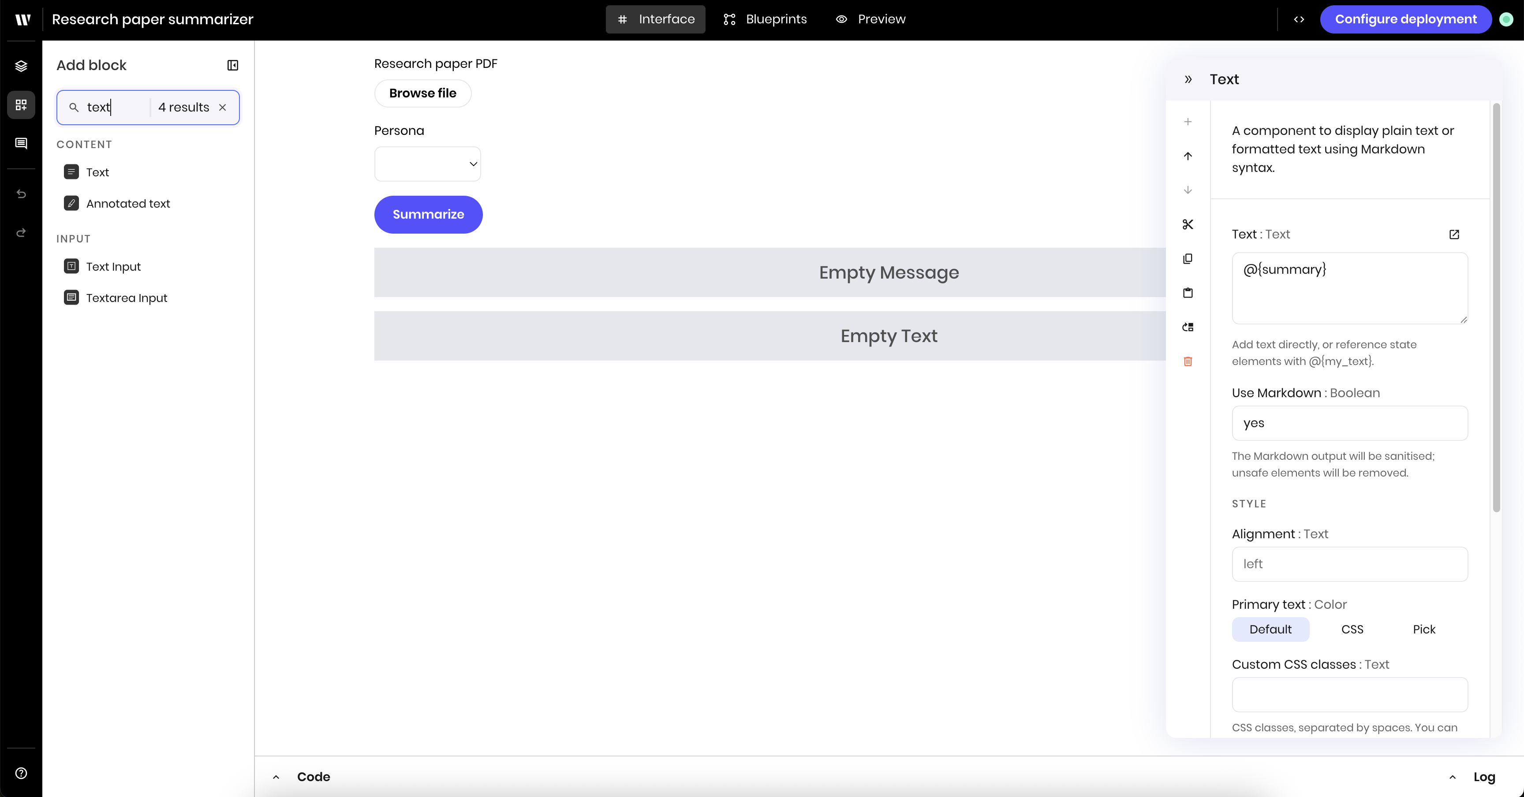Click the redo arrow in sidebar
1524x797 pixels.
pos(21,232)
